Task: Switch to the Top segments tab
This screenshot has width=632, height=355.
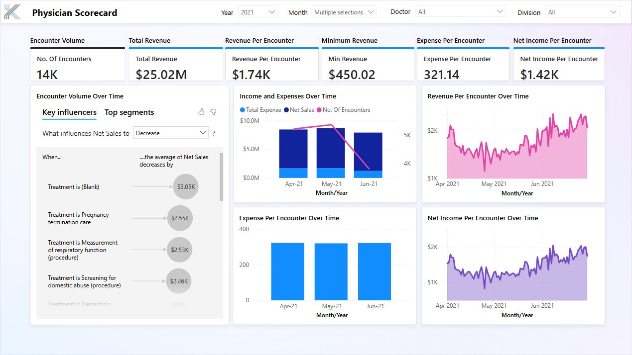Action: (x=129, y=112)
